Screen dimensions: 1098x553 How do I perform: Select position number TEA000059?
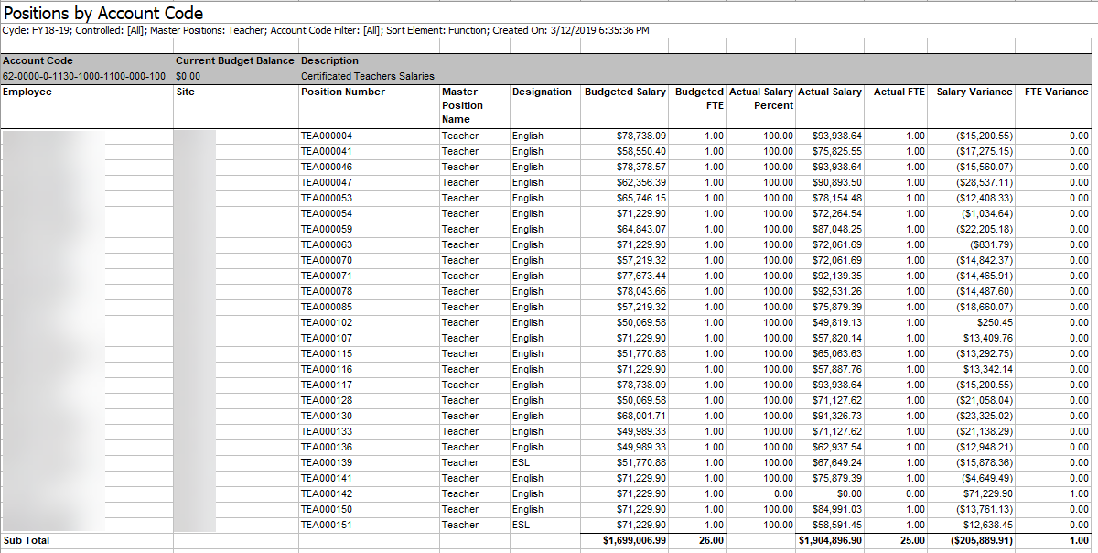click(x=327, y=230)
